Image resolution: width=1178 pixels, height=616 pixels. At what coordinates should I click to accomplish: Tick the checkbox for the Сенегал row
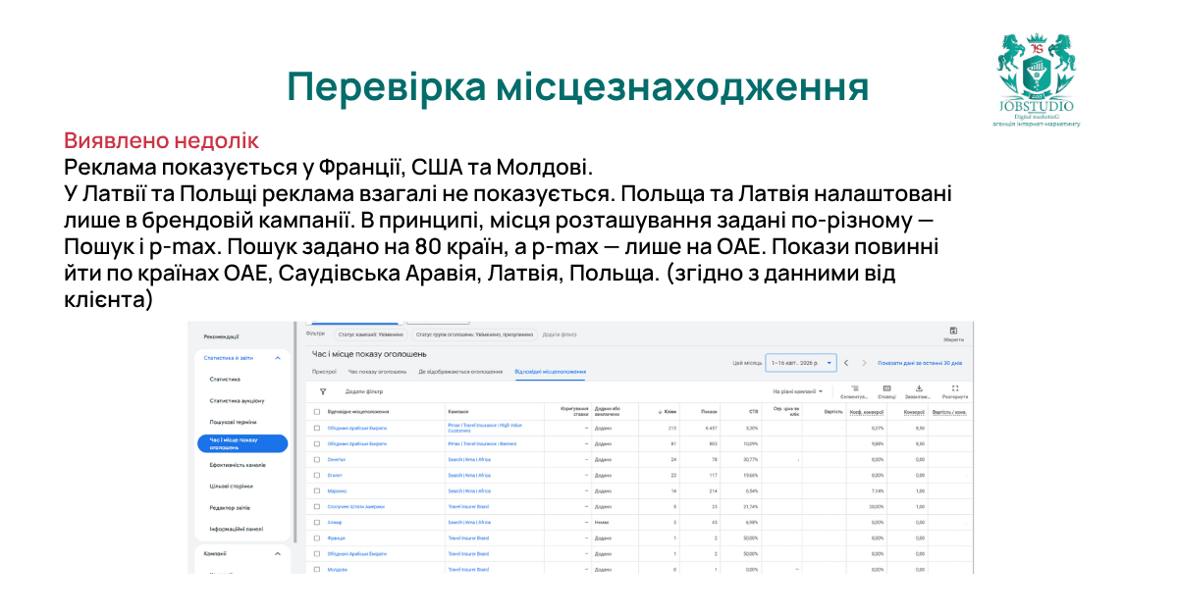(316, 459)
